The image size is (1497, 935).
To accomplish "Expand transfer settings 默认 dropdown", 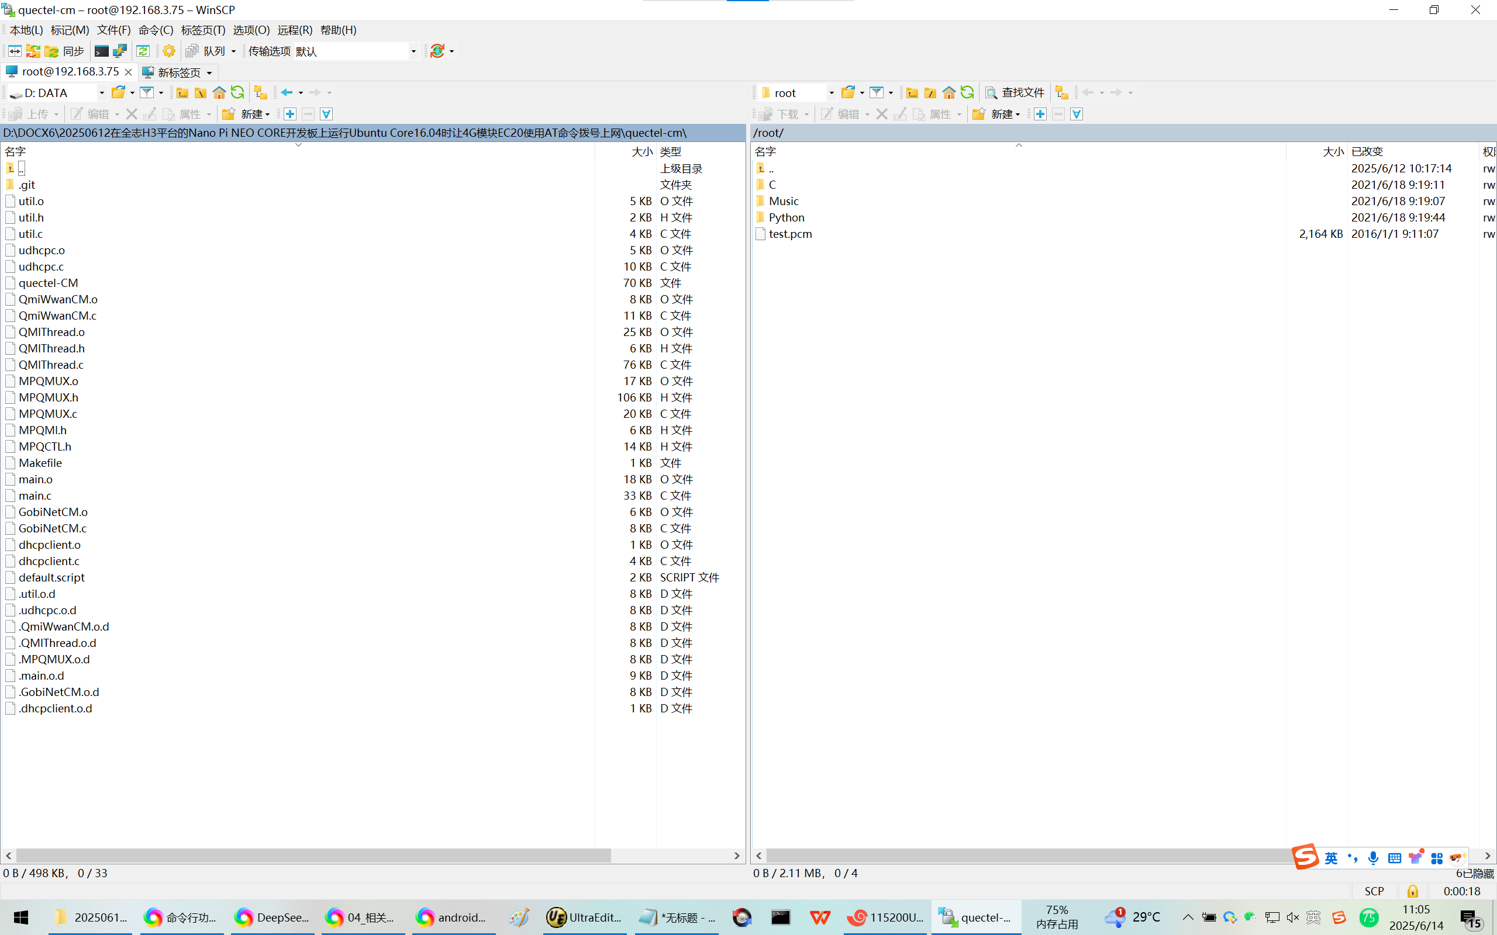I will point(413,51).
